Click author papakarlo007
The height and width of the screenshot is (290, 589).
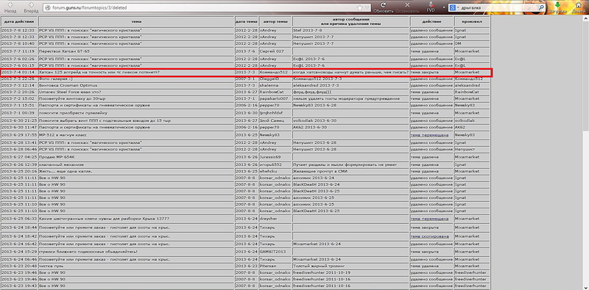pos(274,98)
